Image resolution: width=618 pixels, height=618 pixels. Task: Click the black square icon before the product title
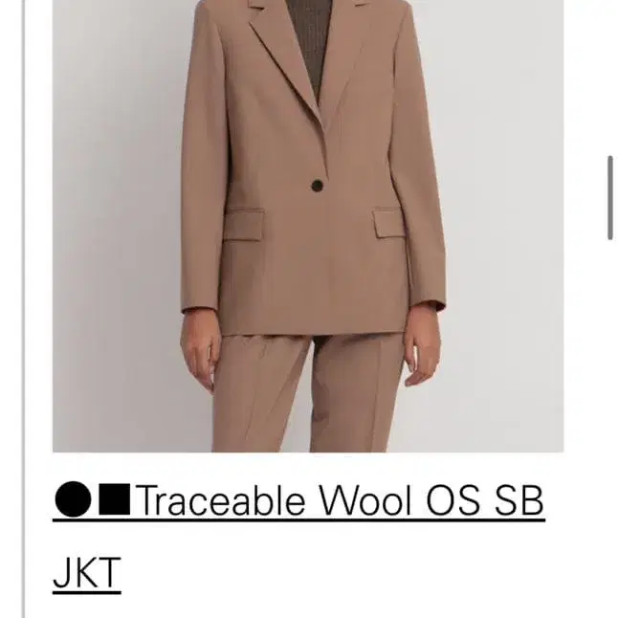[x=114, y=499]
